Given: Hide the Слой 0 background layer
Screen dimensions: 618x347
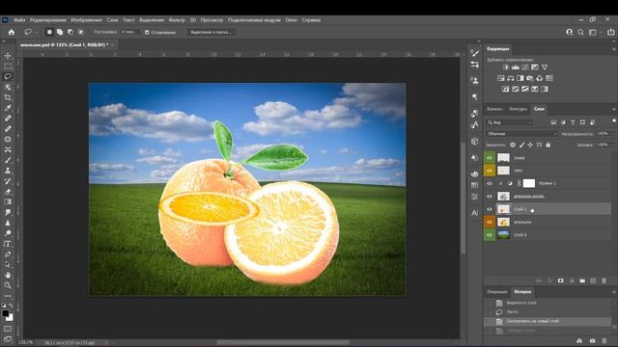Looking at the screenshot, I should coord(490,235).
